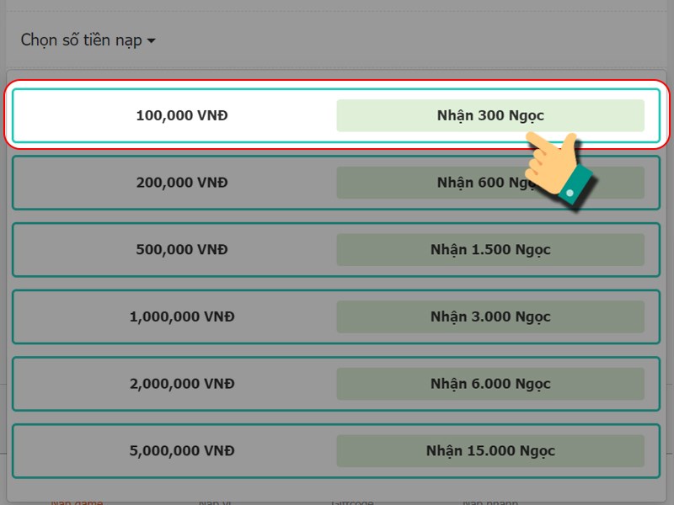Screen dimensions: 674x505
Task: Select the 1,000,000 VNĐ amount
Action: tap(182, 317)
